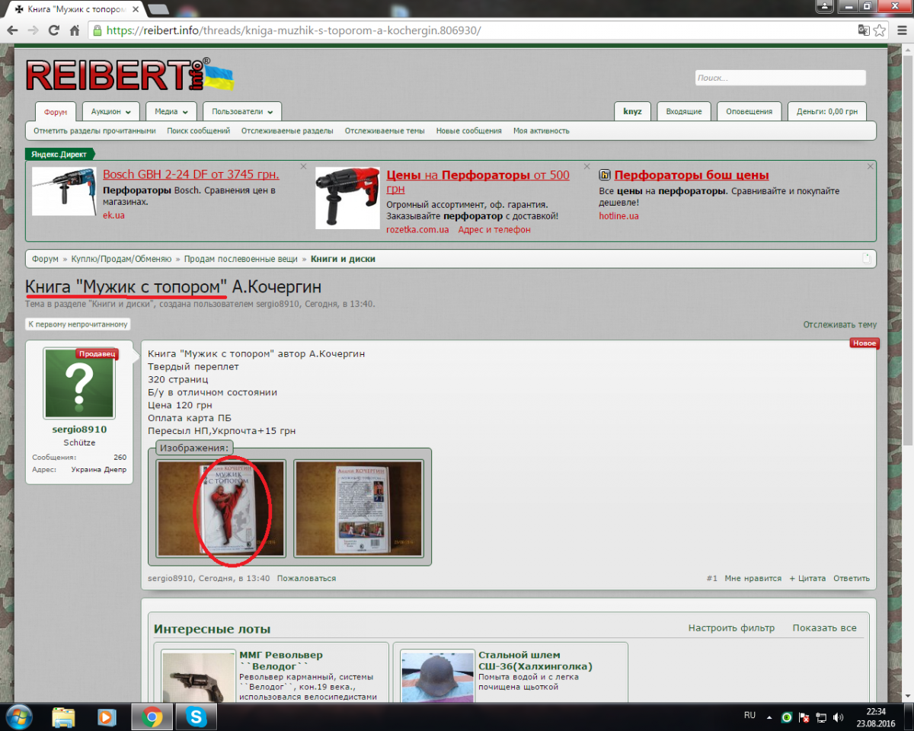
Task: Open Skype from the taskbar
Action: 197,717
